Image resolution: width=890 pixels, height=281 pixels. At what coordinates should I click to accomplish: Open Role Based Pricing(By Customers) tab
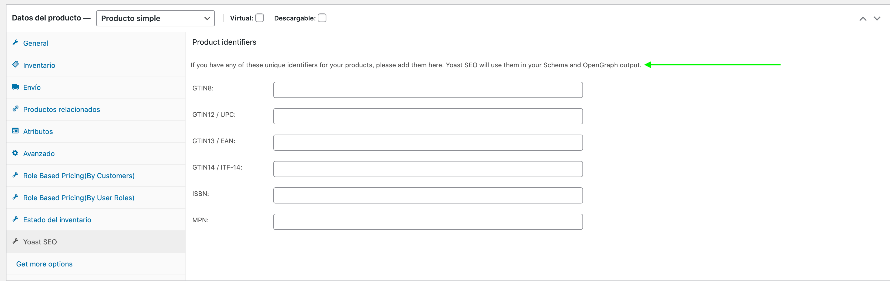tap(96, 176)
